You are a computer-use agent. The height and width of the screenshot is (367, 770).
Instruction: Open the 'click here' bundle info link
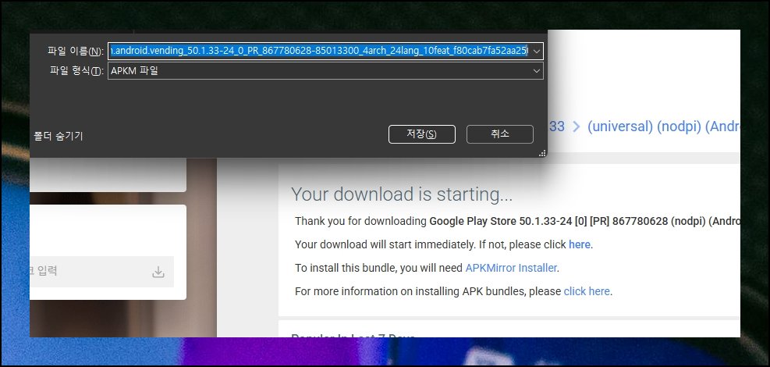point(587,290)
